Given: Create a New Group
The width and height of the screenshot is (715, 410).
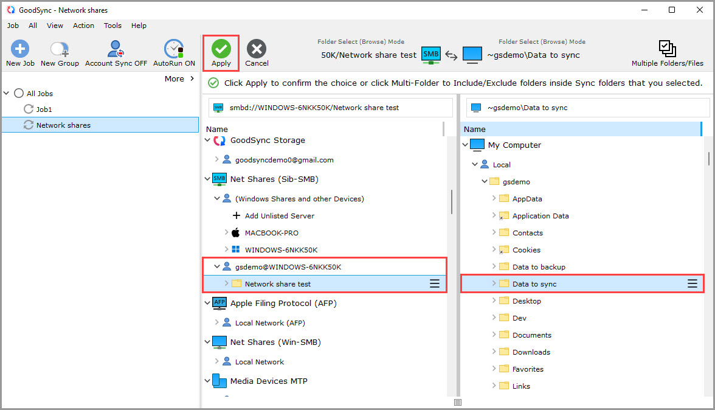Looking at the screenshot, I should [x=59, y=52].
